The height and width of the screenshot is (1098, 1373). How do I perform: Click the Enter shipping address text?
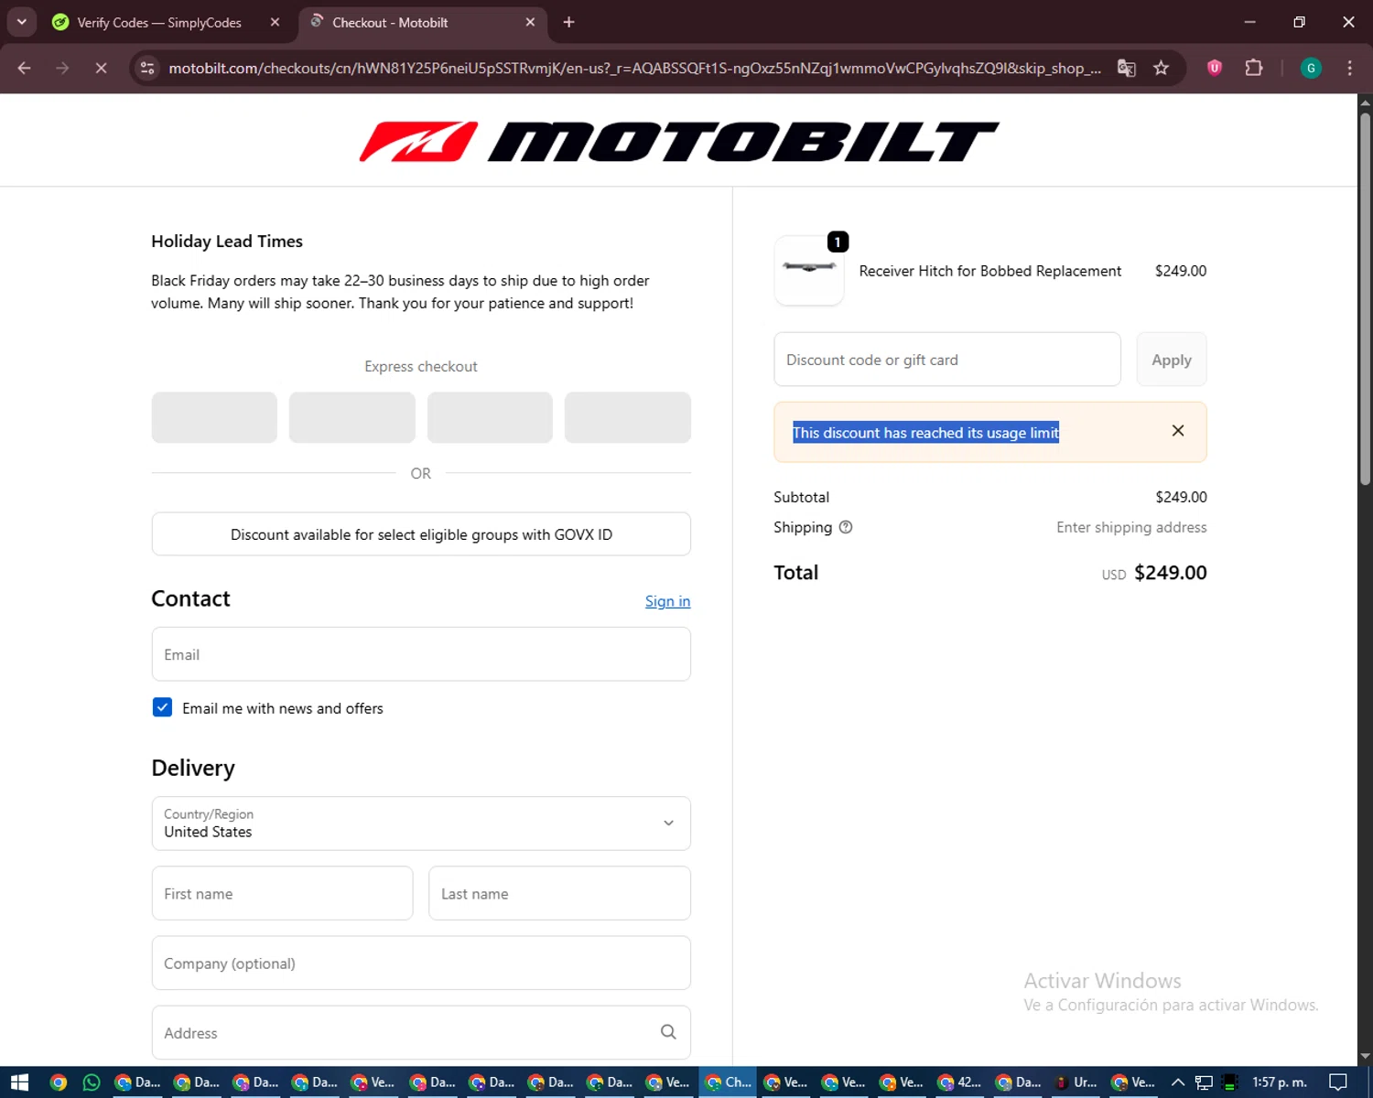[1131, 527]
